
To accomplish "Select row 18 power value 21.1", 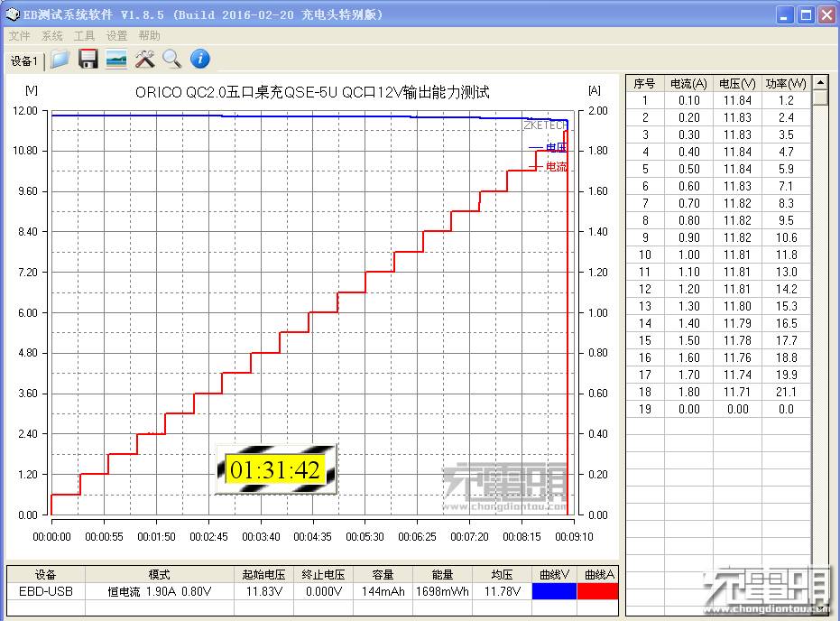I will [786, 392].
